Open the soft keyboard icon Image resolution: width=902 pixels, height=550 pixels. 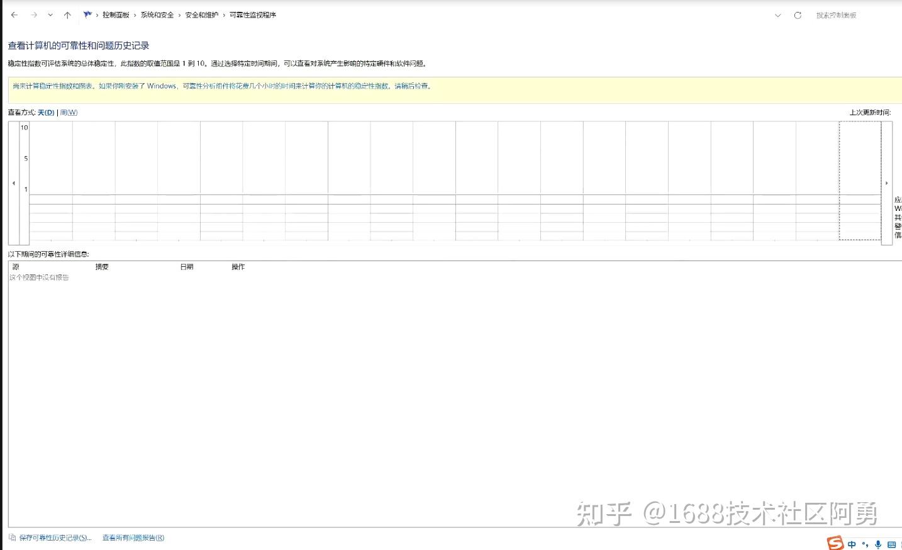pos(893,544)
